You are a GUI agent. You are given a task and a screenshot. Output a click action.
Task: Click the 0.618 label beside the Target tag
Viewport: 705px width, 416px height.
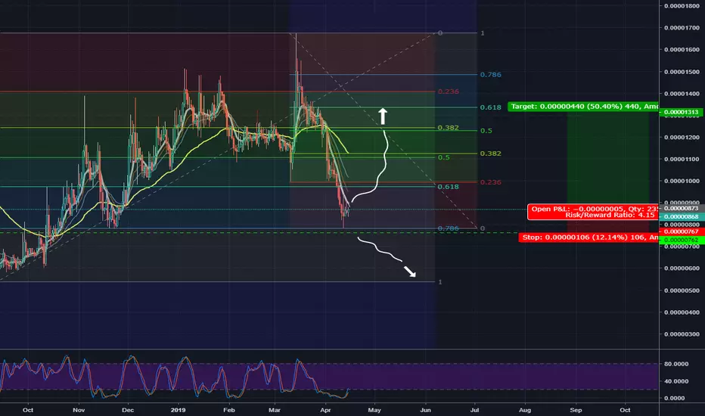[490, 107]
